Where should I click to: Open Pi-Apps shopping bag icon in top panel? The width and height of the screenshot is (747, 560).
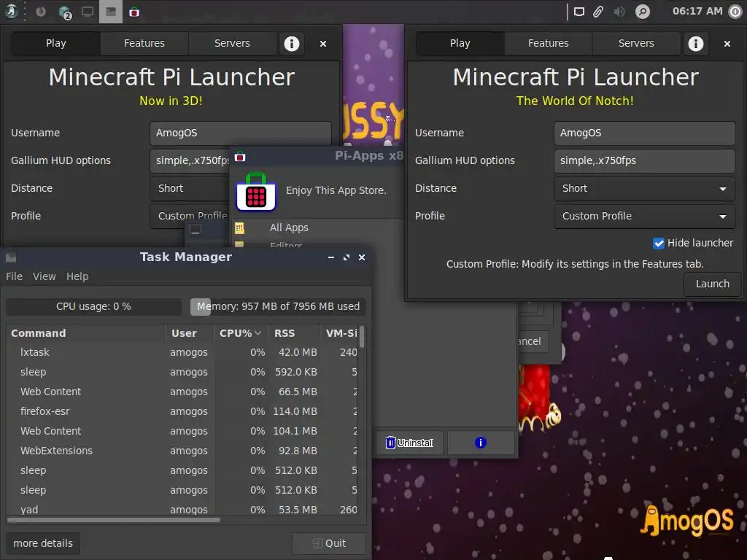[x=134, y=12]
